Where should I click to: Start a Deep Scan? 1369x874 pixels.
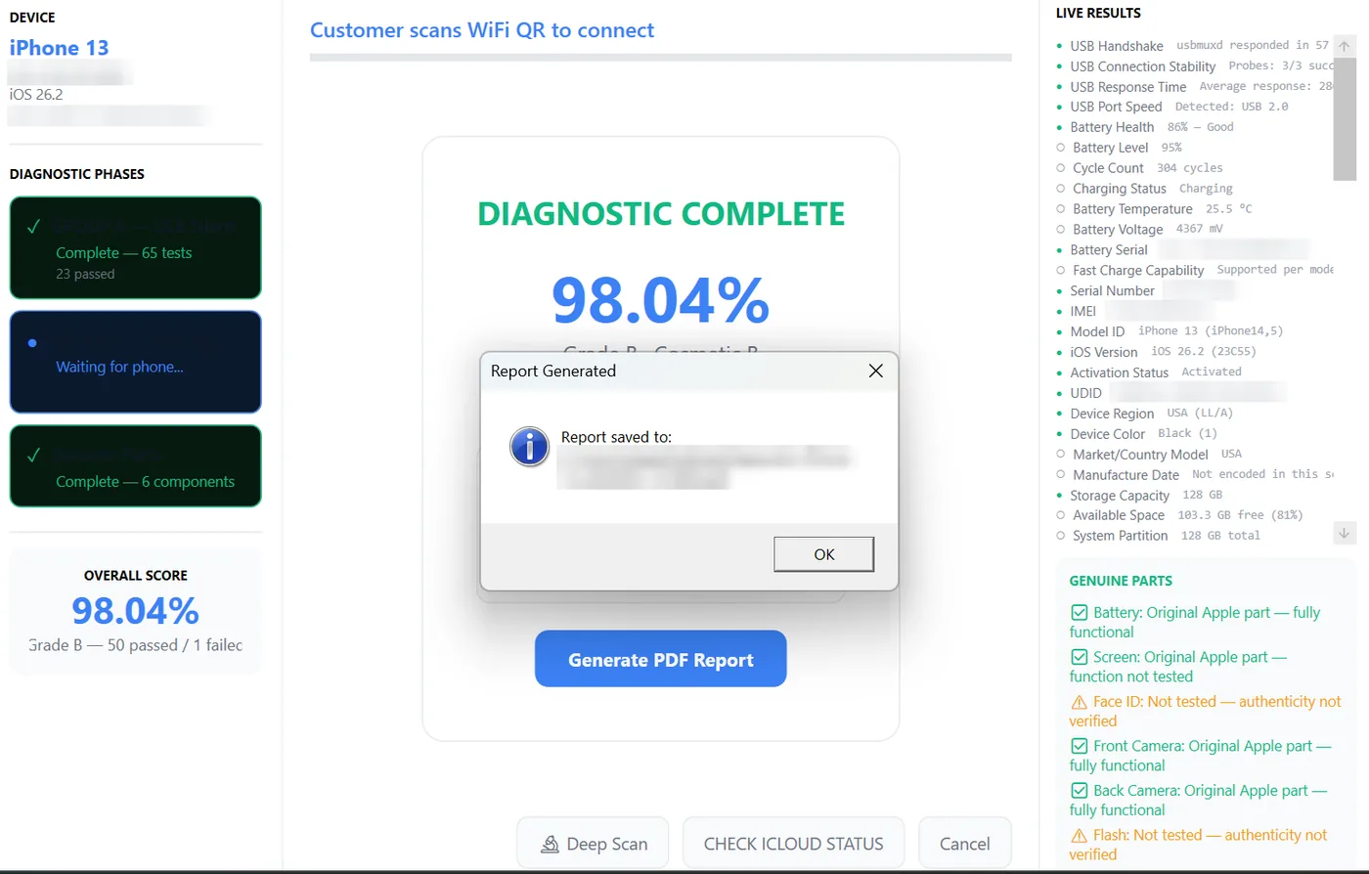(593, 844)
